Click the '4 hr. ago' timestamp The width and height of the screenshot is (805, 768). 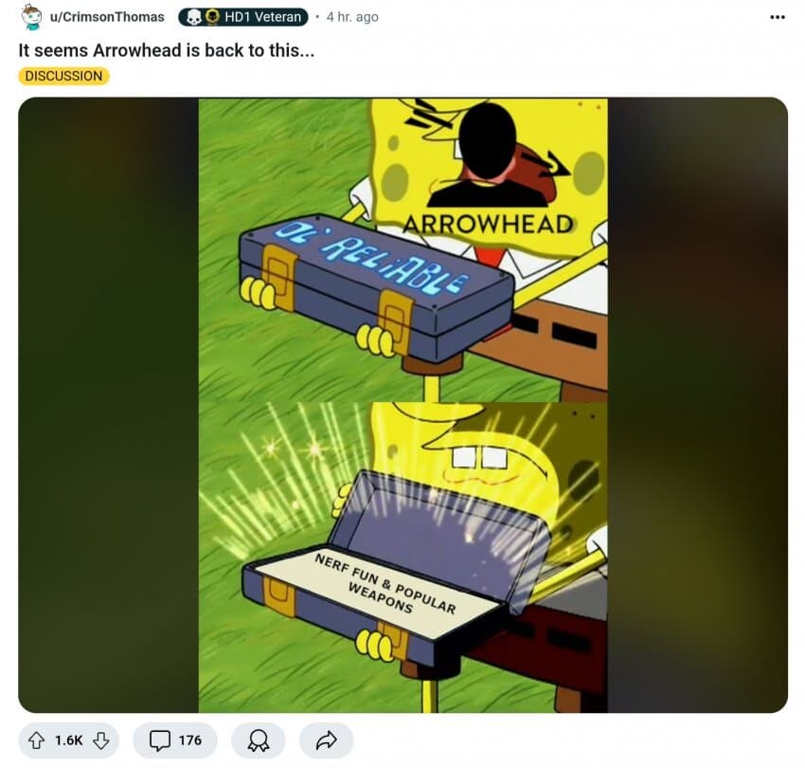pyautogui.click(x=352, y=17)
